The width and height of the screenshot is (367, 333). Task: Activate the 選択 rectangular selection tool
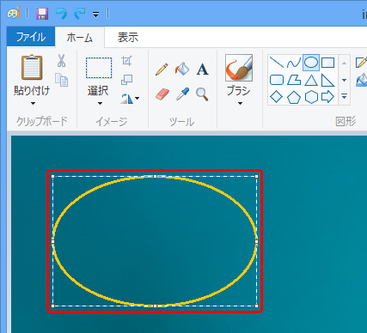(x=99, y=68)
